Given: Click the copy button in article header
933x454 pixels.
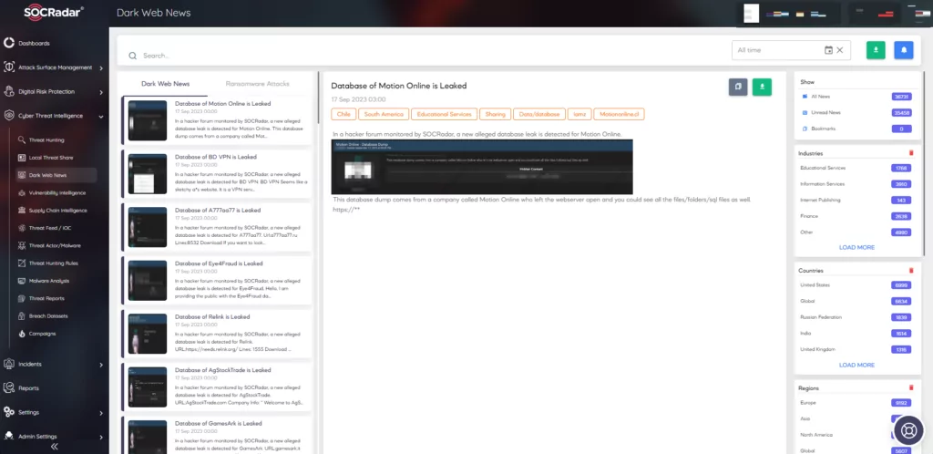Looking at the screenshot, I should (738, 87).
